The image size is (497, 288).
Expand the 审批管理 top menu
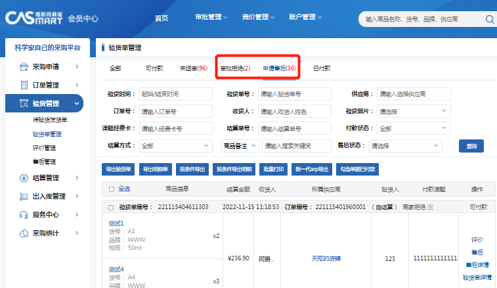213,17
